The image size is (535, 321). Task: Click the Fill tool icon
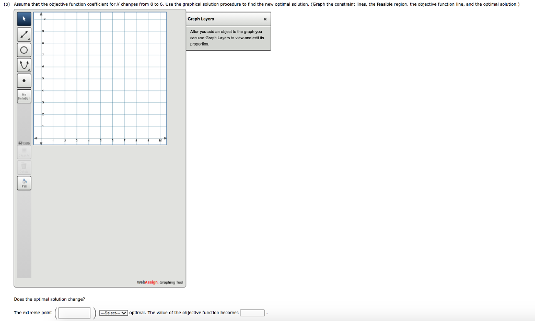pyautogui.click(x=24, y=183)
